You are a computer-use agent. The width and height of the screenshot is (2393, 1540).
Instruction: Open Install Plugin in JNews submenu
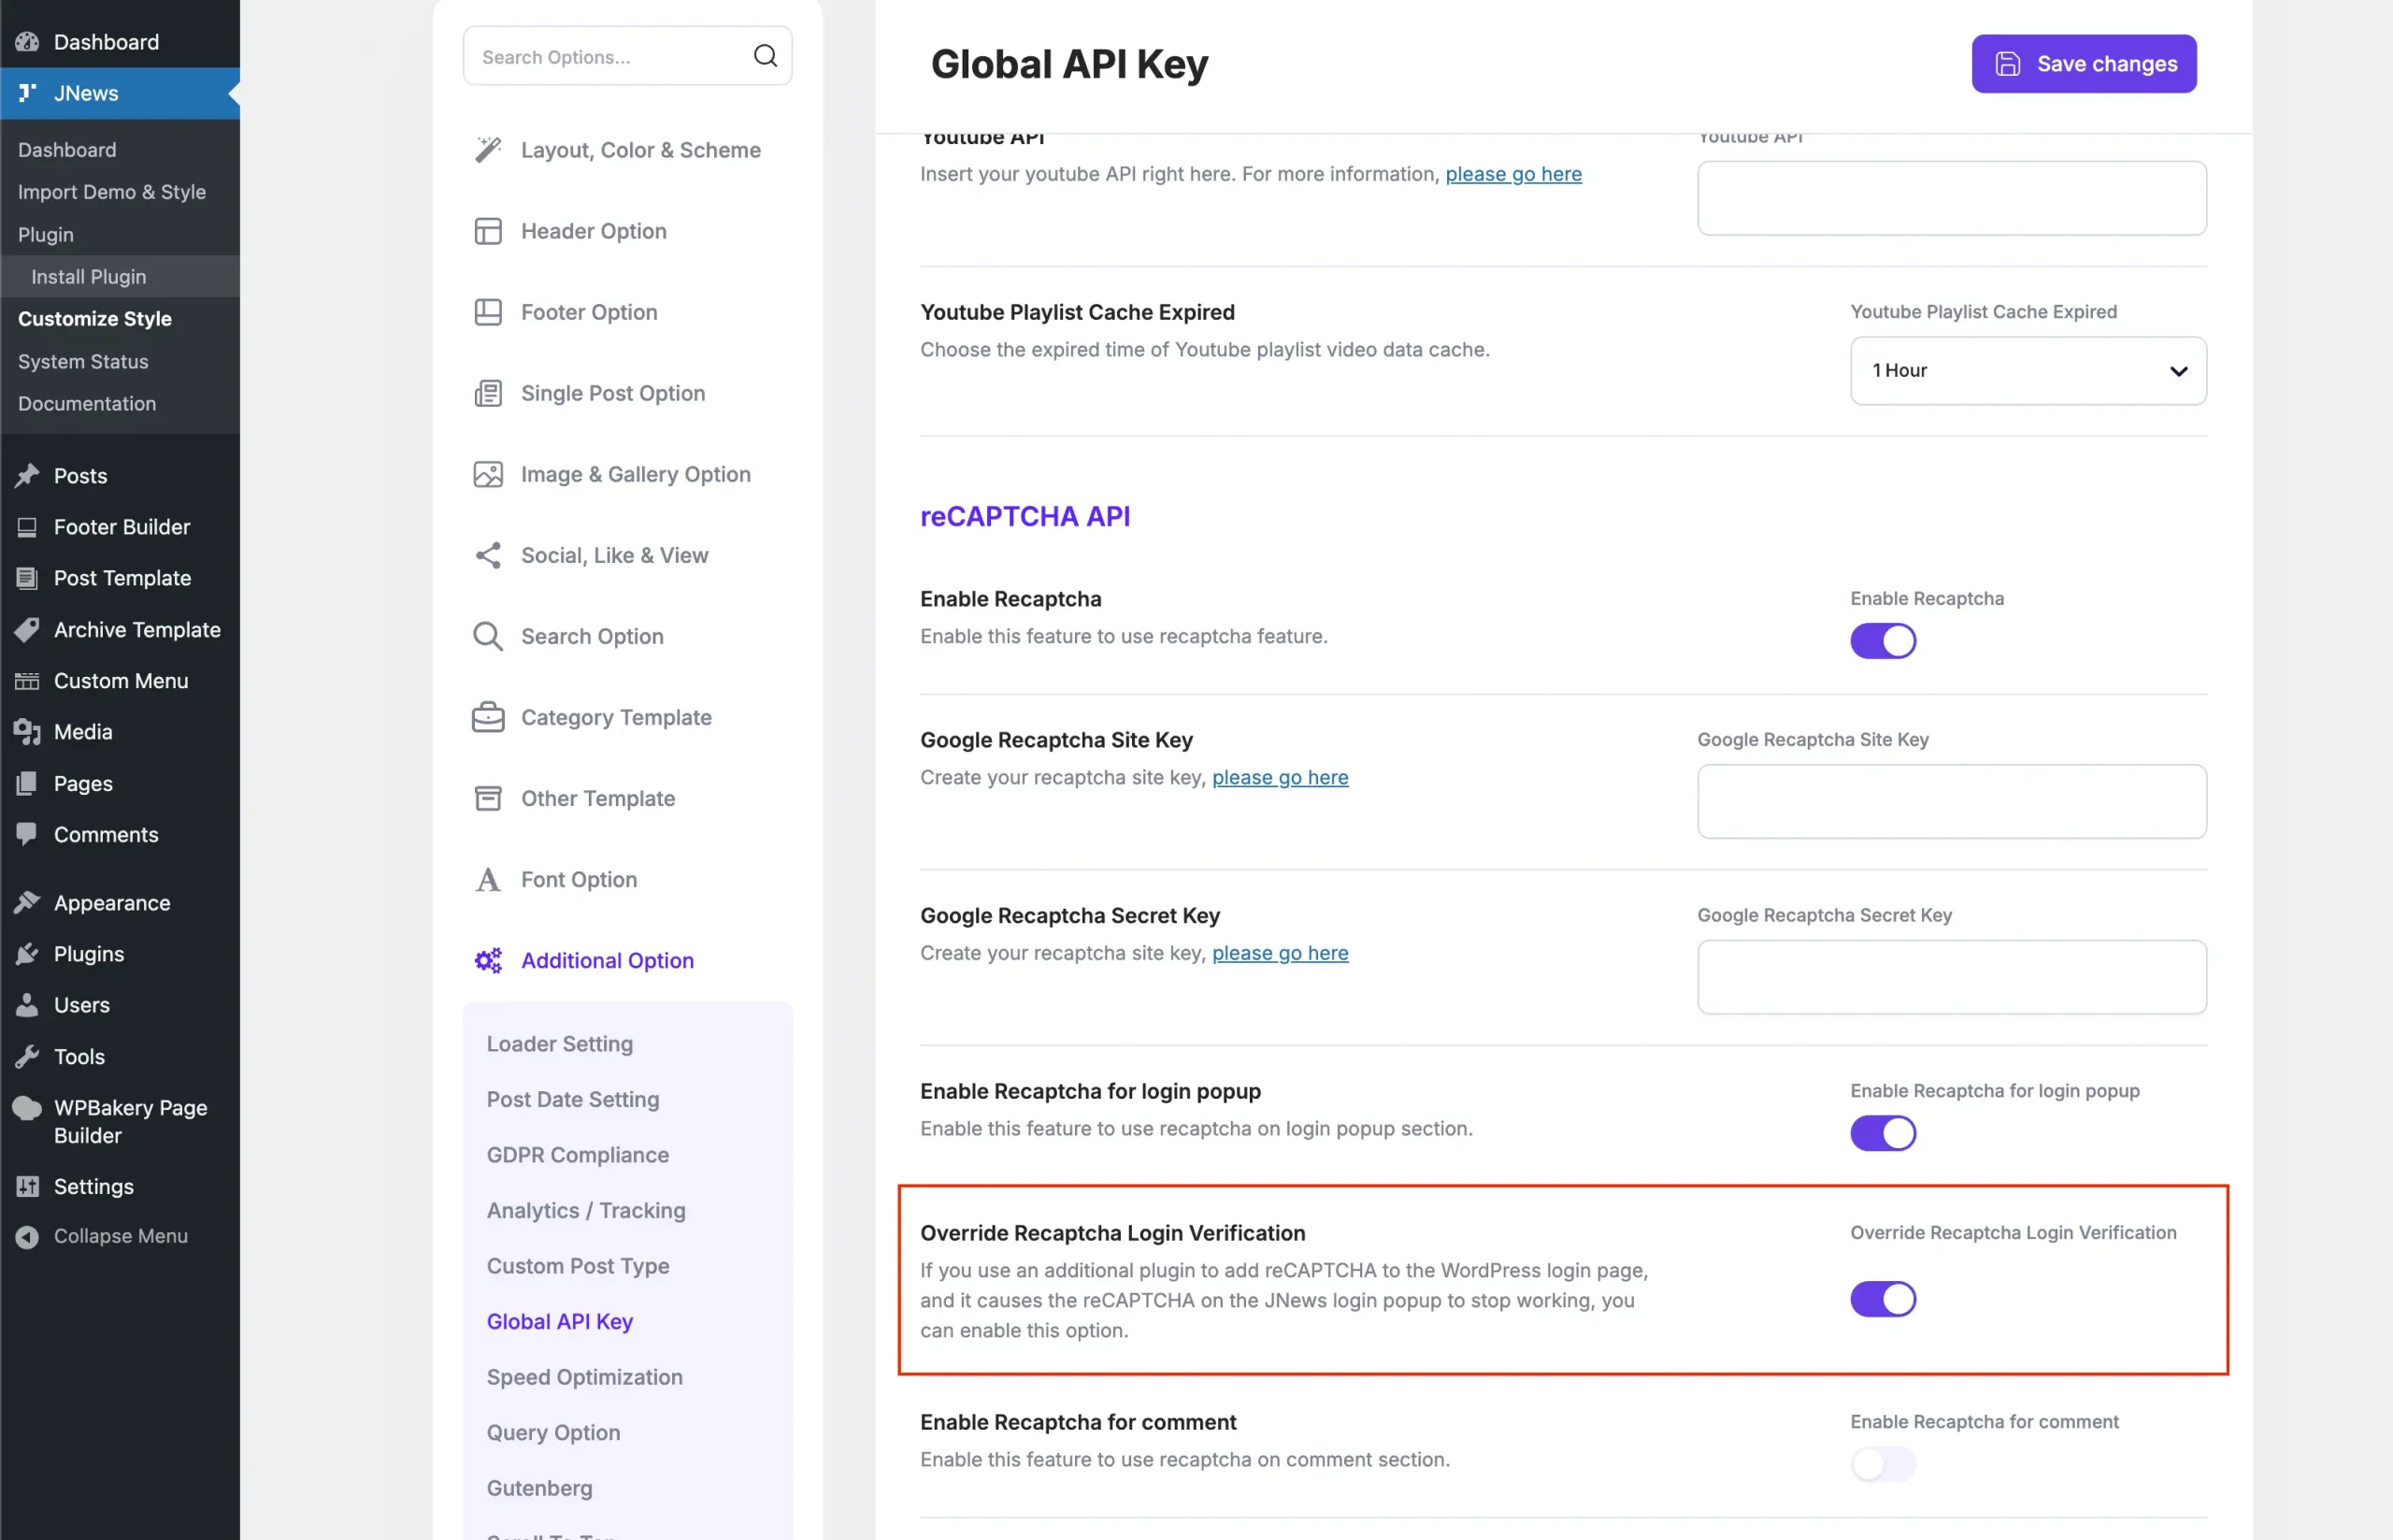click(88, 276)
